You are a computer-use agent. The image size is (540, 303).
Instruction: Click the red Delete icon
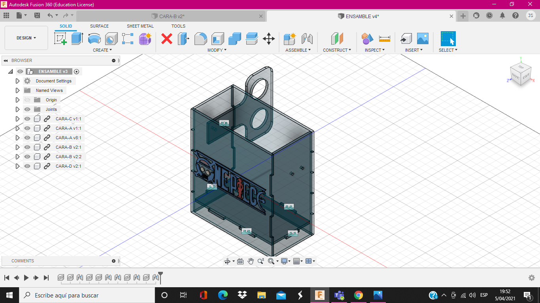[167, 39]
